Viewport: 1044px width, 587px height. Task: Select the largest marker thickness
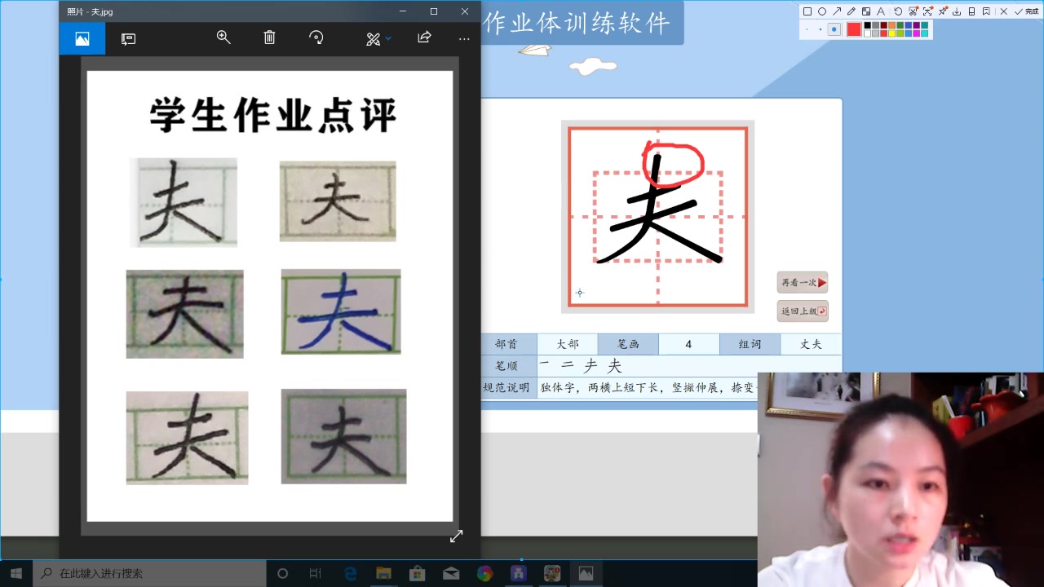coord(835,29)
